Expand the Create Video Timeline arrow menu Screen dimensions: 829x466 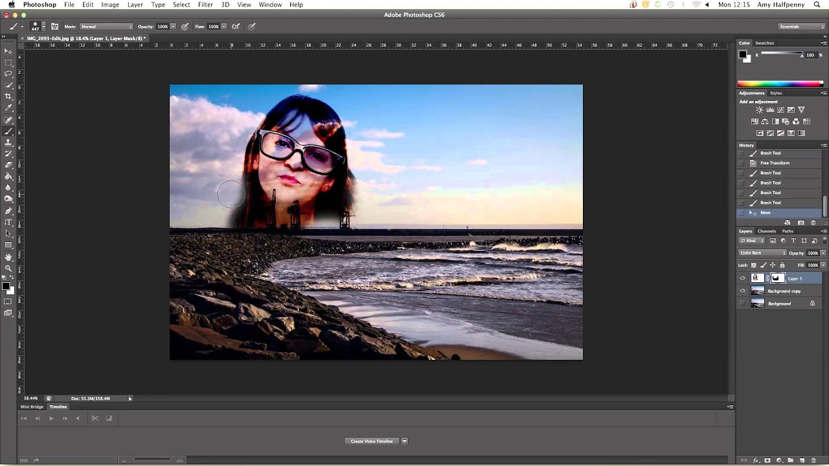click(404, 441)
